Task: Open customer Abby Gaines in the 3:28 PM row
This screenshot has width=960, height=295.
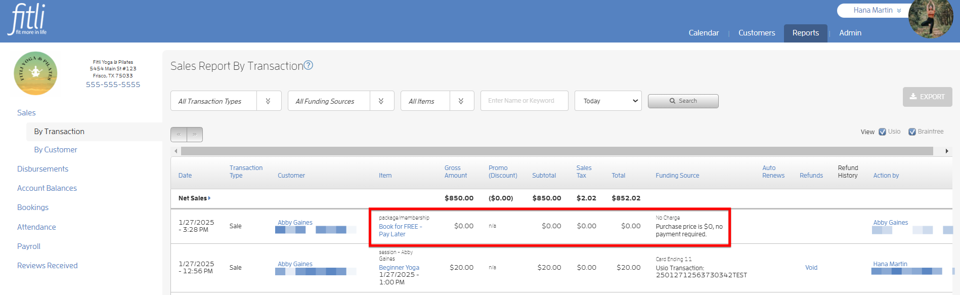Action: [x=295, y=223]
